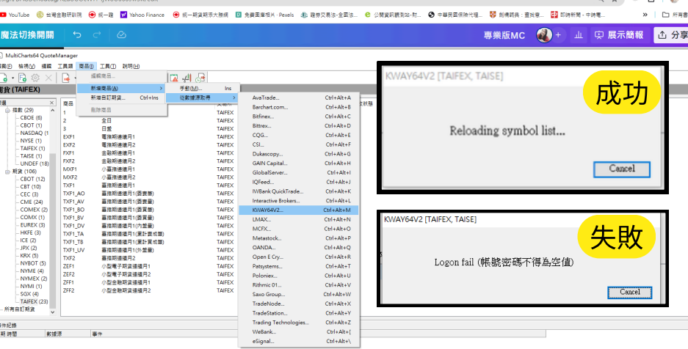Select the UNDEF (18) tree item
Screen dimensions: 688x349
coord(35,164)
